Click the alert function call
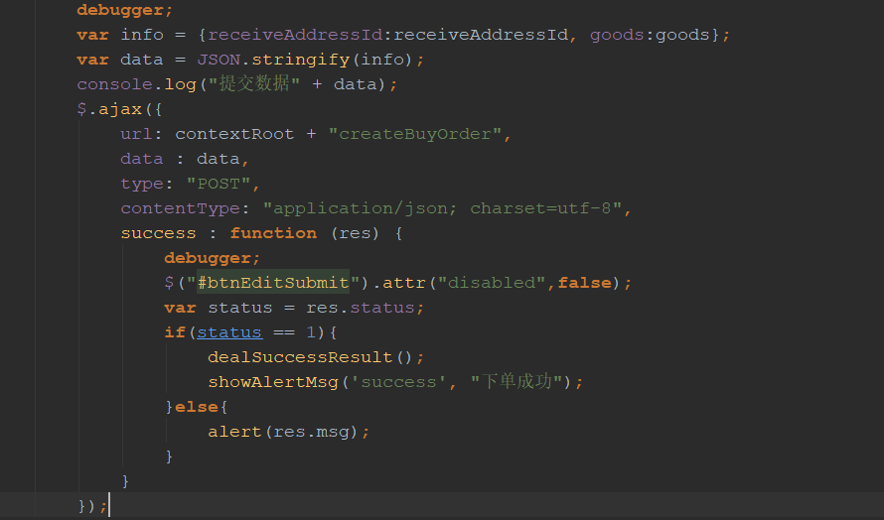This screenshot has height=520, width=884. click(x=234, y=432)
